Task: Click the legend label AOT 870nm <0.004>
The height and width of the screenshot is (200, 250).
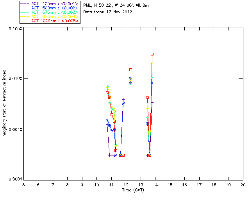Action: click(55, 16)
